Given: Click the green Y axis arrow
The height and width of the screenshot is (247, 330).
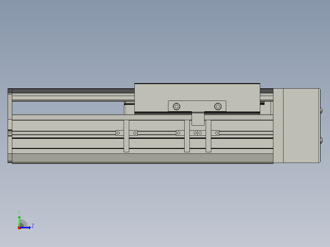Looking at the screenshot, I should (19, 221).
